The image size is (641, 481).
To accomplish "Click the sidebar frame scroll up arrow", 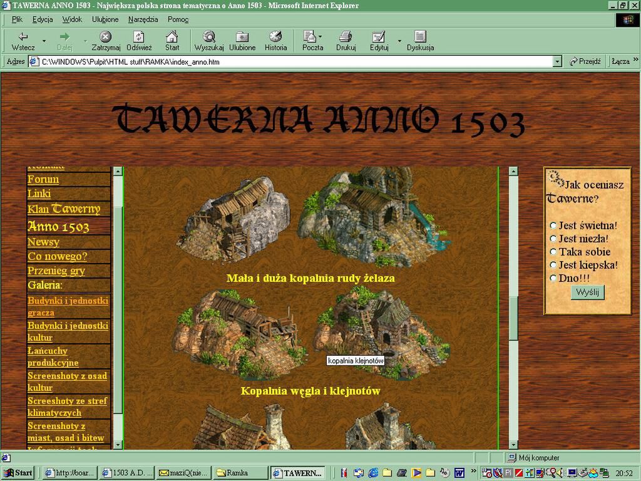I will [118, 171].
